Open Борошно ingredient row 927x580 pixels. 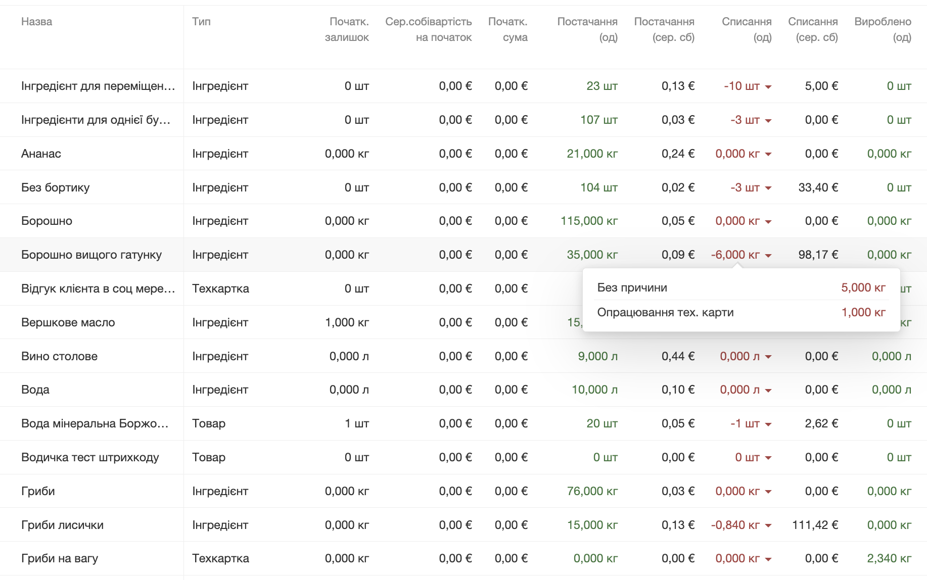pos(47,221)
